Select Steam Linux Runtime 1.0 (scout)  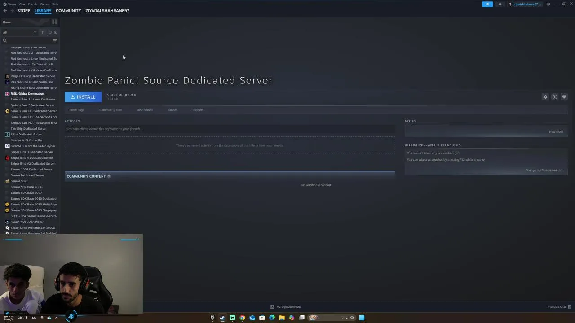click(32, 228)
